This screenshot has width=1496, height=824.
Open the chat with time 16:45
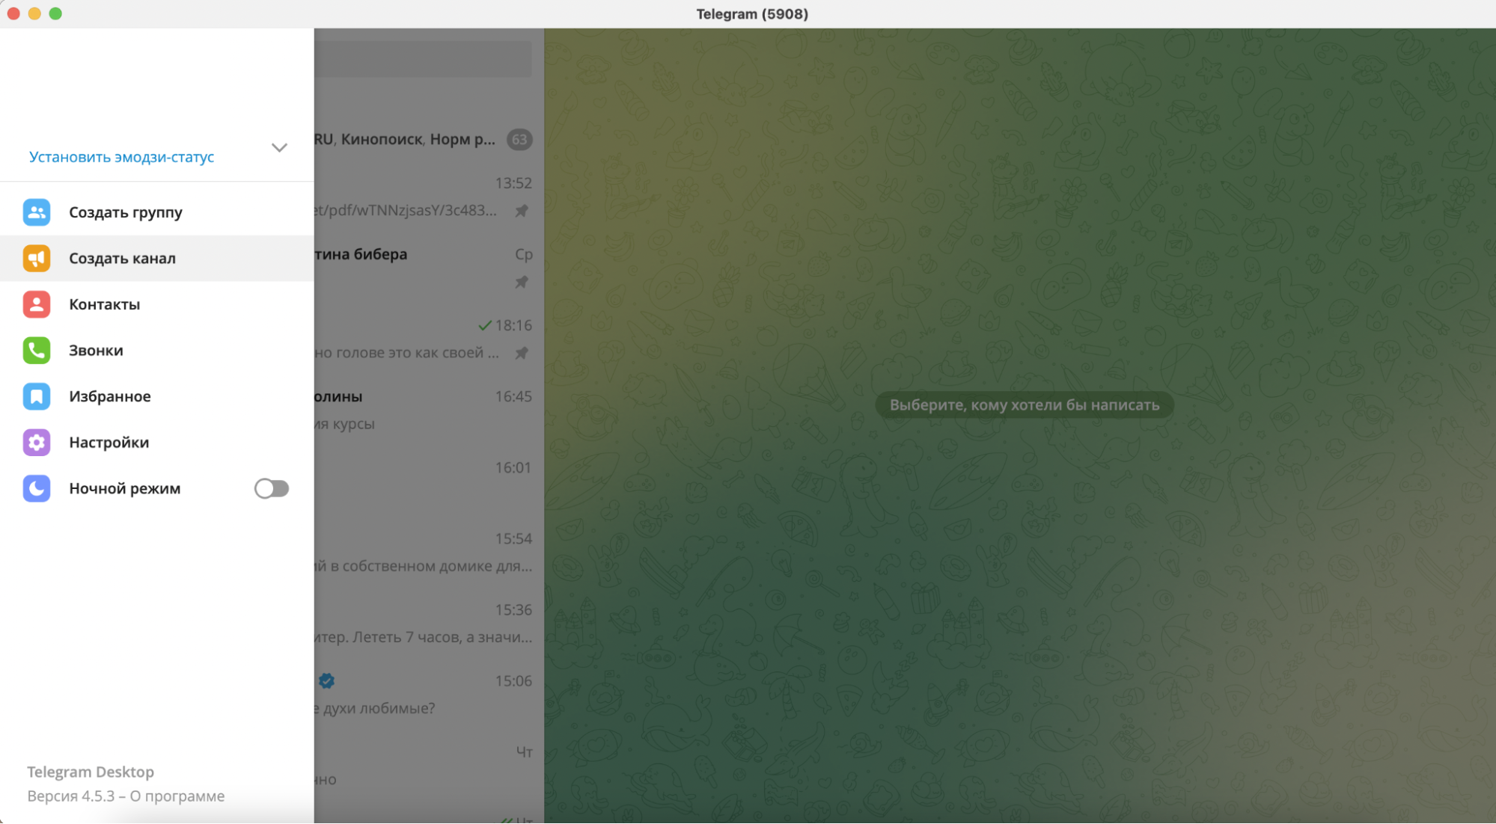click(429, 410)
